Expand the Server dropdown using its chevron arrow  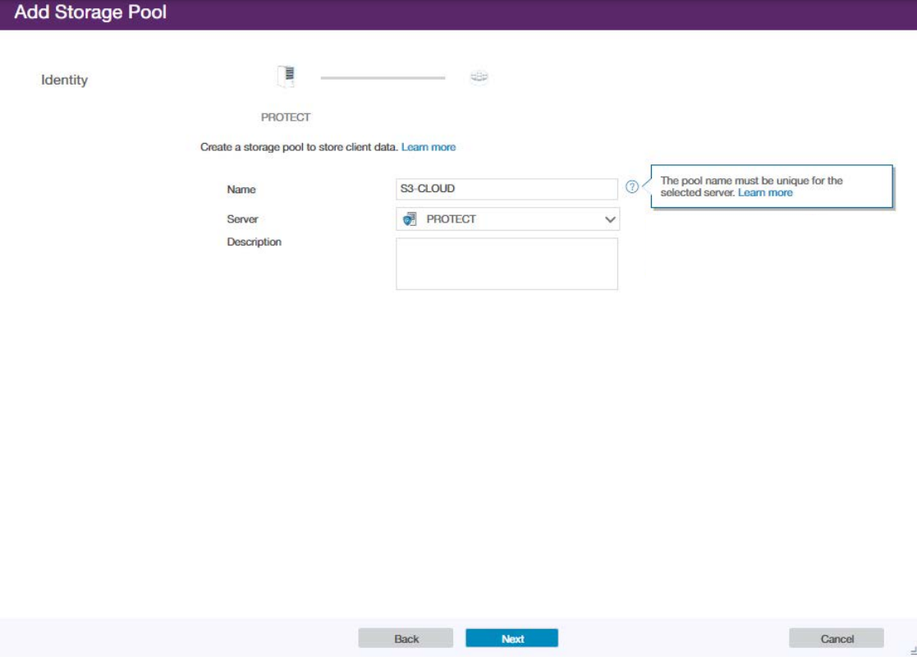pyautogui.click(x=610, y=220)
